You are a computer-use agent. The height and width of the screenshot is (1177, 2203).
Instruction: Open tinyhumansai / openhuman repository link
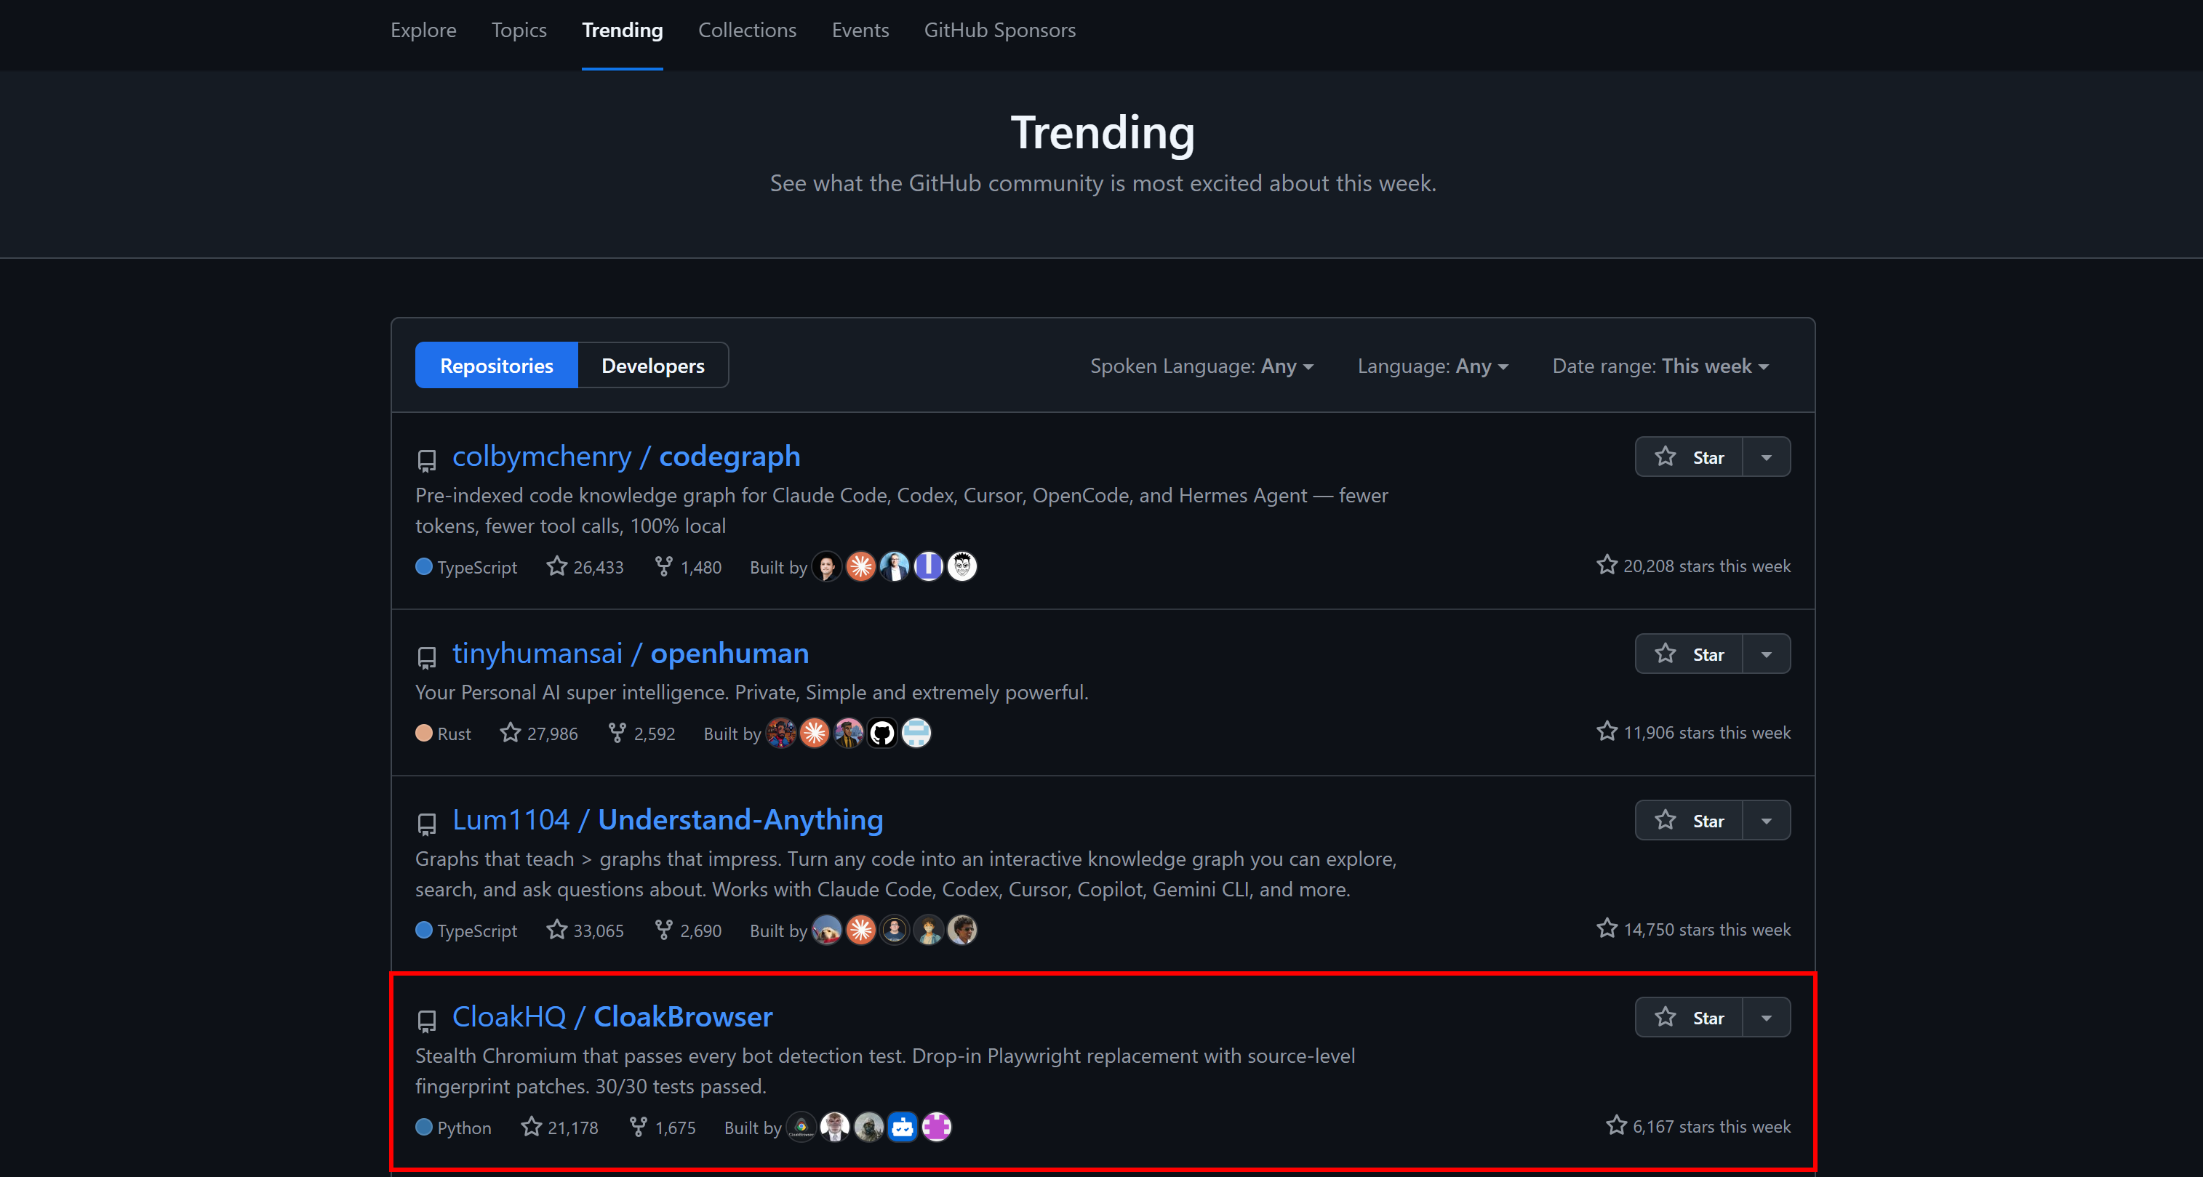(631, 653)
